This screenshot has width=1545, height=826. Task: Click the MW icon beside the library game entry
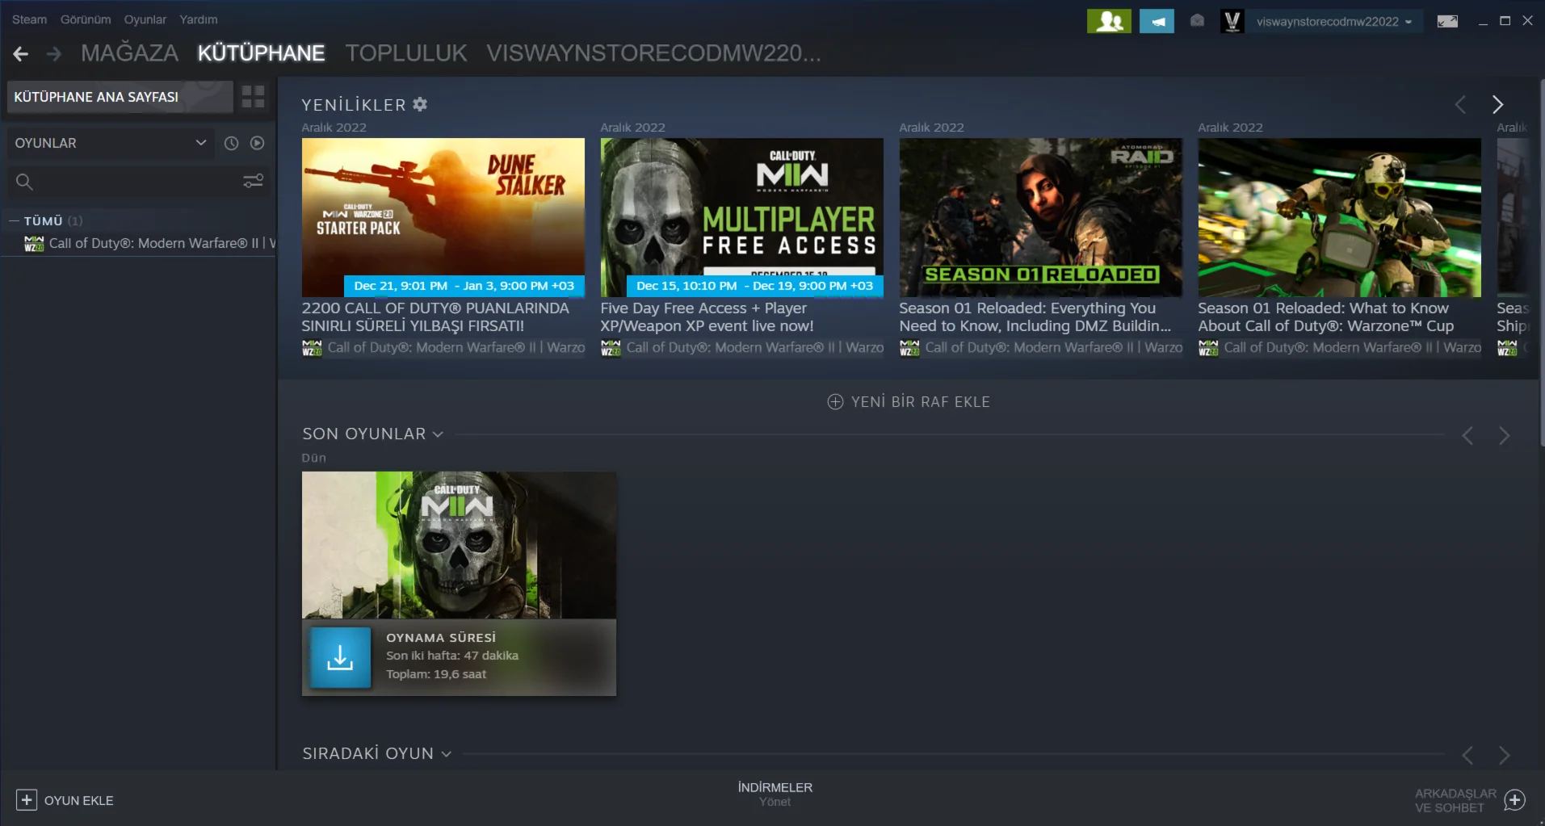click(34, 244)
